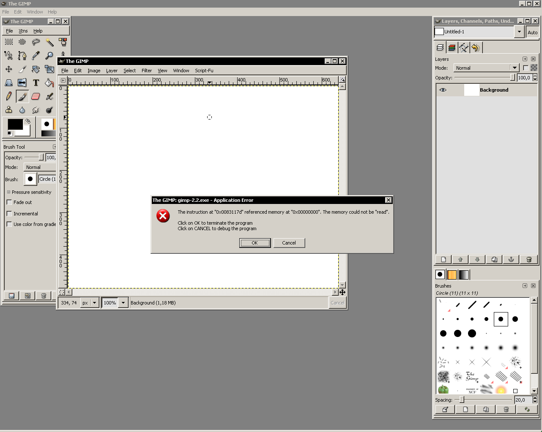
Task: Reset colors to default black and white
Action: (10, 133)
